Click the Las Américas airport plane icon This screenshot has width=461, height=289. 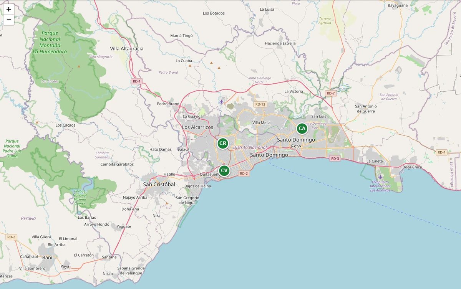click(x=380, y=177)
